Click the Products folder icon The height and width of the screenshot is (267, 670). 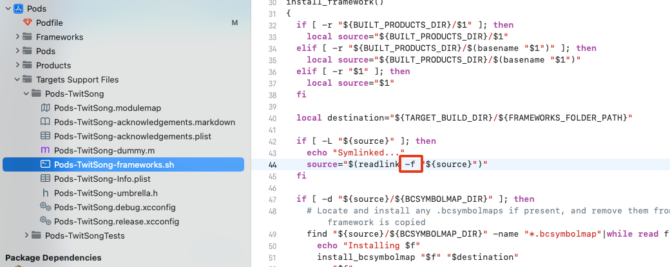coord(28,65)
